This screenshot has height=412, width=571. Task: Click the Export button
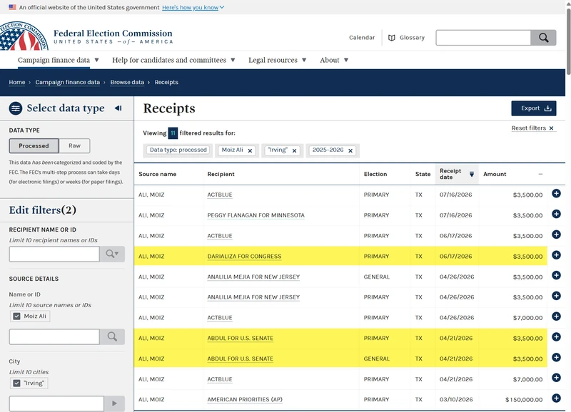point(533,108)
